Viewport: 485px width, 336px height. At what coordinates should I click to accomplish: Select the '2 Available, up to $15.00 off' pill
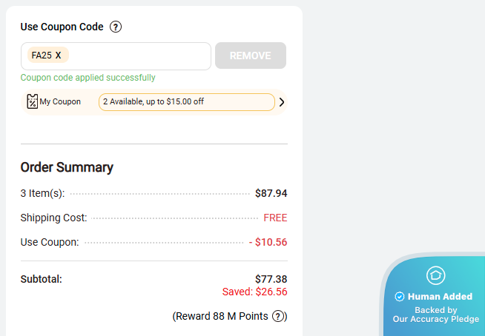click(x=186, y=102)
